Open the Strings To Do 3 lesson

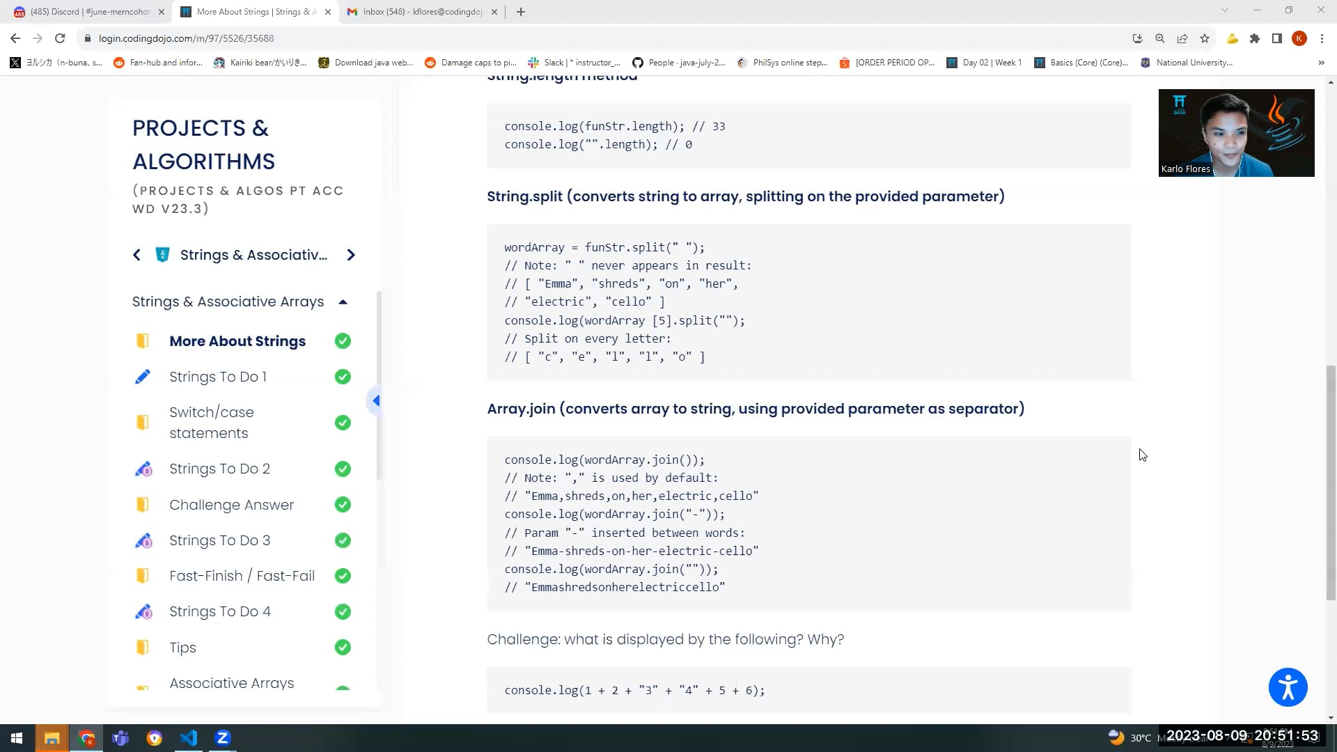pos(219,540)
